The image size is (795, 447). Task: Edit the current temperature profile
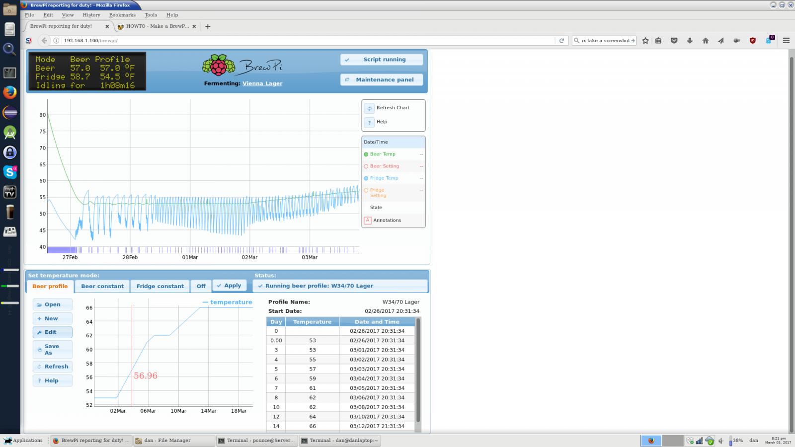coord(53,333)
